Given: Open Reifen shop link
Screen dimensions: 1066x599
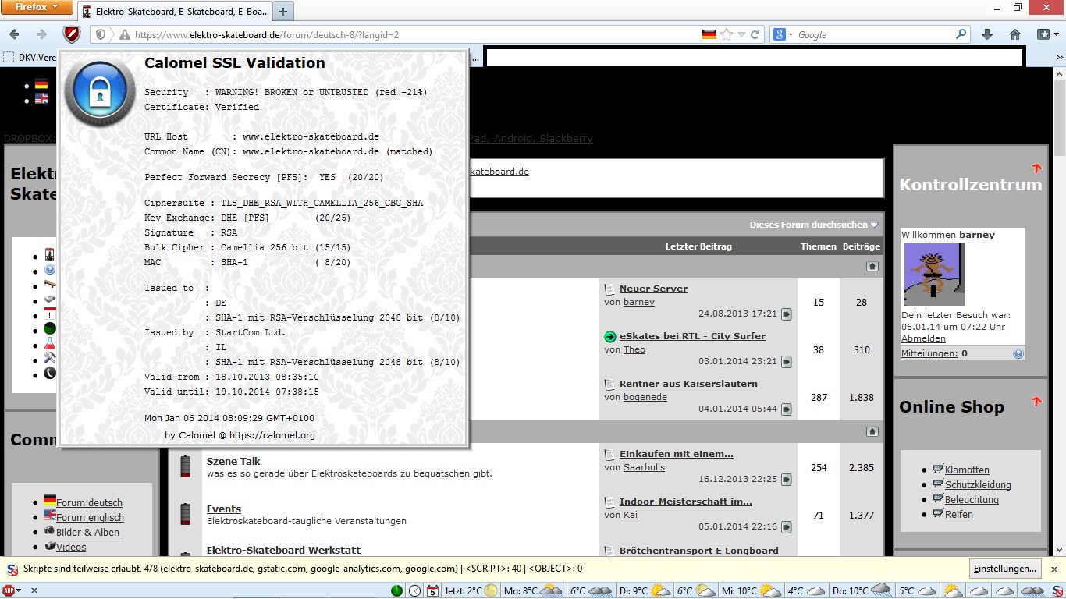Looking at the screenshot, I should pyautogui.click(x=959, y=515).
